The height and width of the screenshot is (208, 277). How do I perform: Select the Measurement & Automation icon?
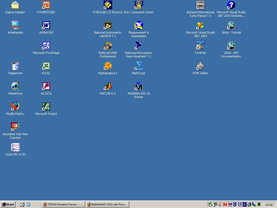point(139,25)
